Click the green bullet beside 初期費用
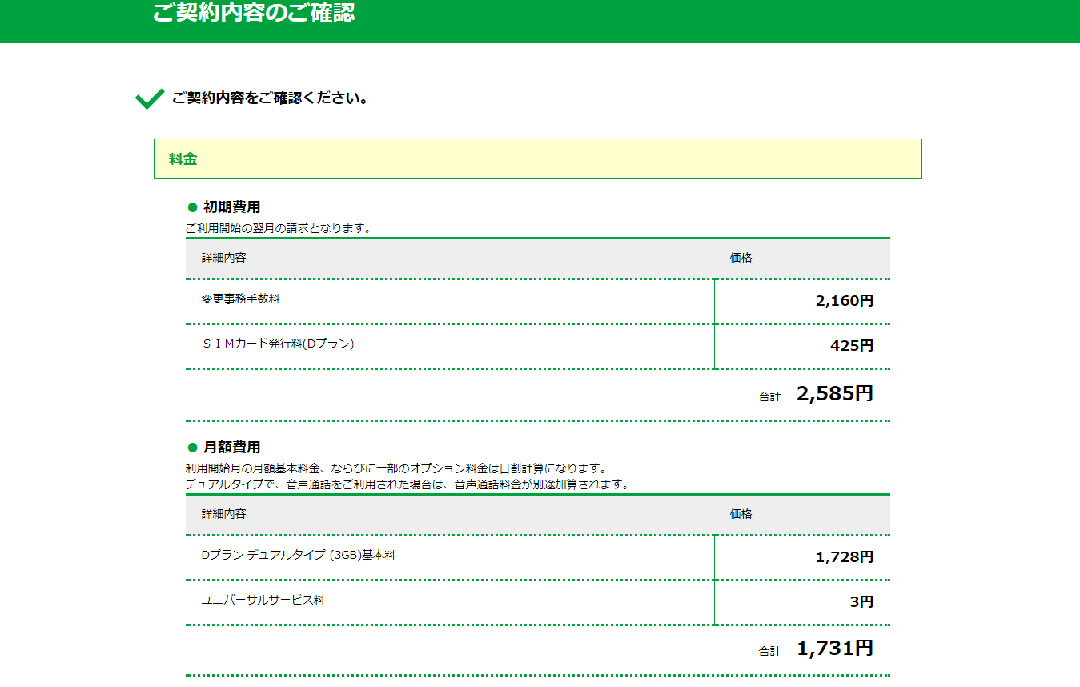Viewport: 1080px width, 687px height. pyautogui.click(x=192, y=208)
